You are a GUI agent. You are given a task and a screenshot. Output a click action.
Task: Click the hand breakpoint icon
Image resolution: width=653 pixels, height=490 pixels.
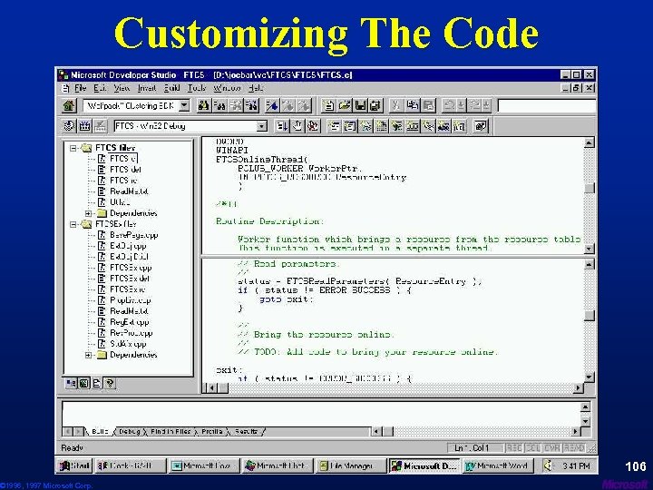(297, 126)
